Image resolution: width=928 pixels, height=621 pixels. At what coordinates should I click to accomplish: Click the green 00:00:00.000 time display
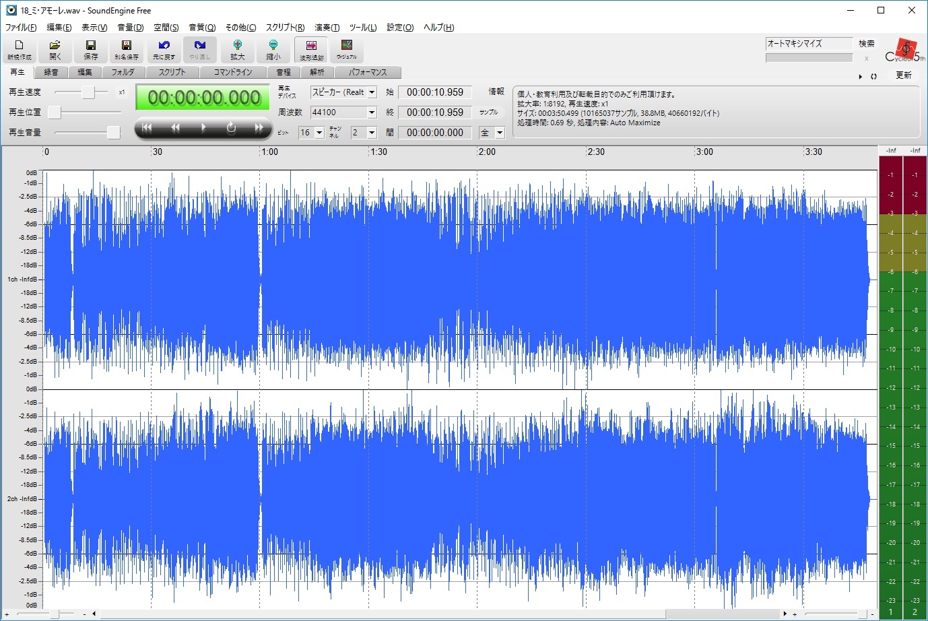pyautogui.click(x=203, y=98)
